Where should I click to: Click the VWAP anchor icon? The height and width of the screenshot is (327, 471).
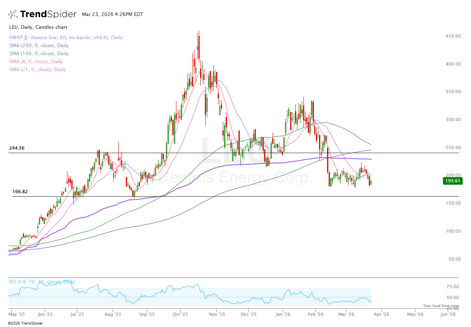click(x=26, y=38)
